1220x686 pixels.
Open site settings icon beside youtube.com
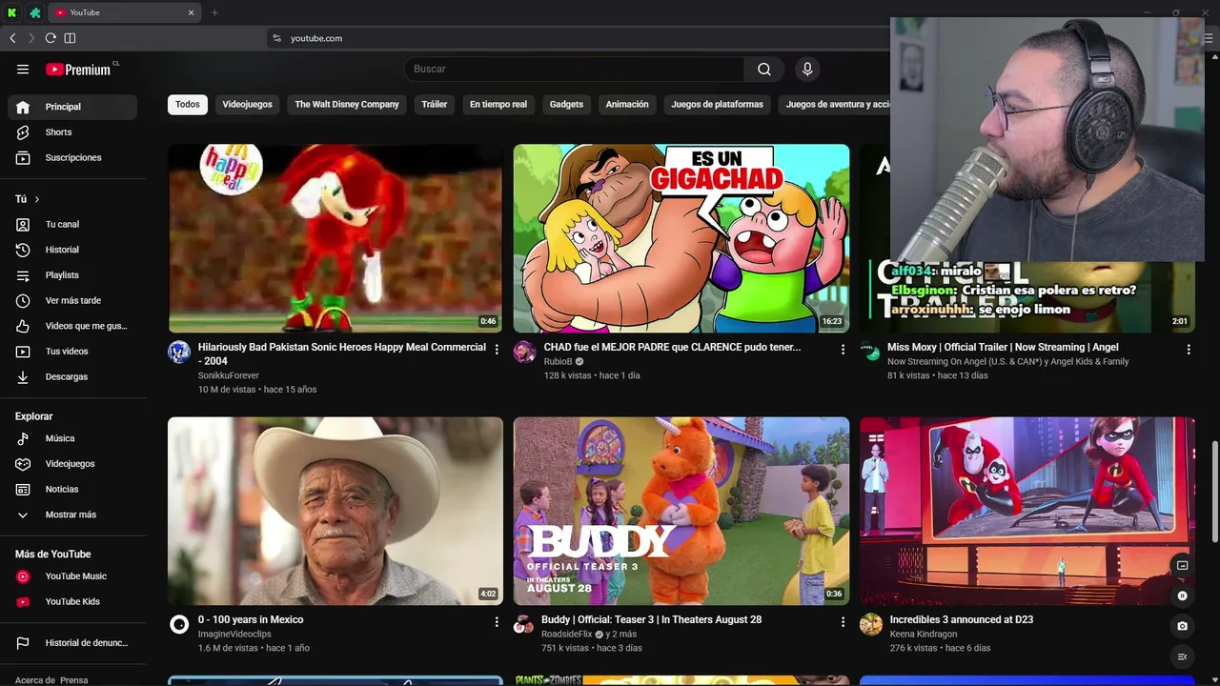pos(276,38)
